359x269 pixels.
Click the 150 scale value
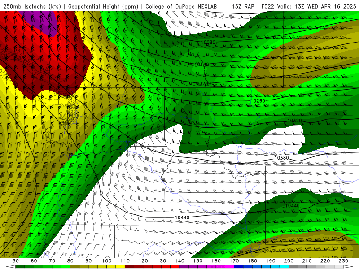(x=197, y=261)
